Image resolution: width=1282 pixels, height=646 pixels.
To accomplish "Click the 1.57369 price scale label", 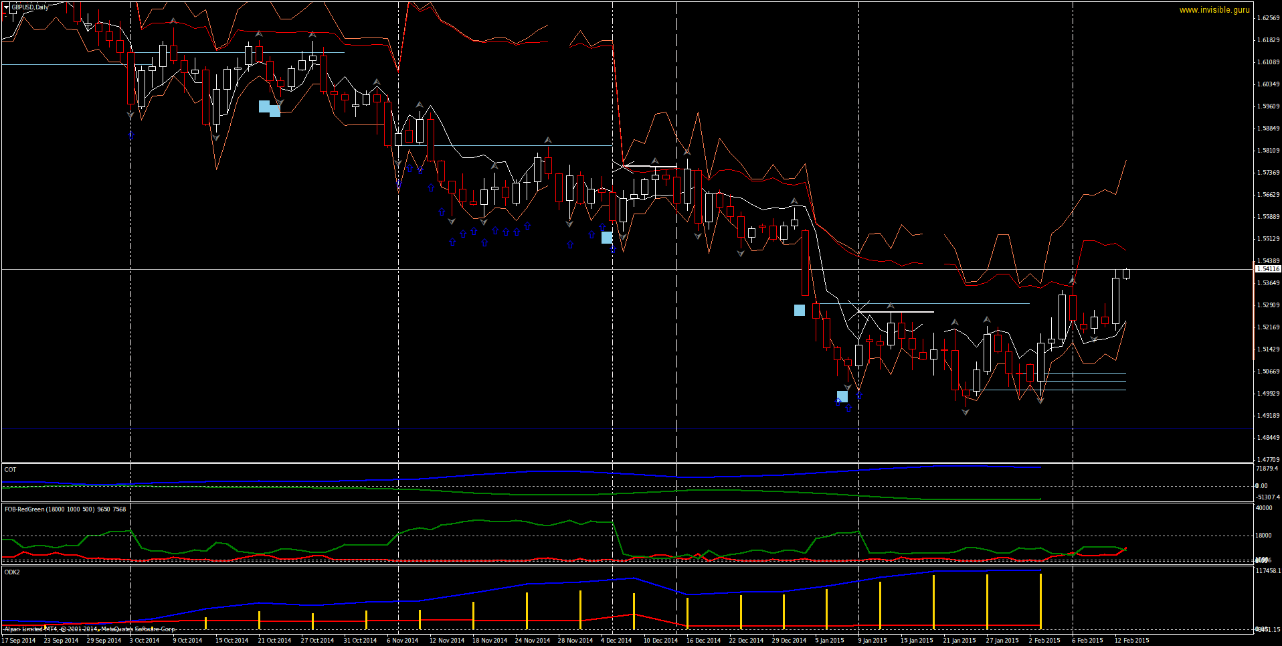I will (1269, 173).
